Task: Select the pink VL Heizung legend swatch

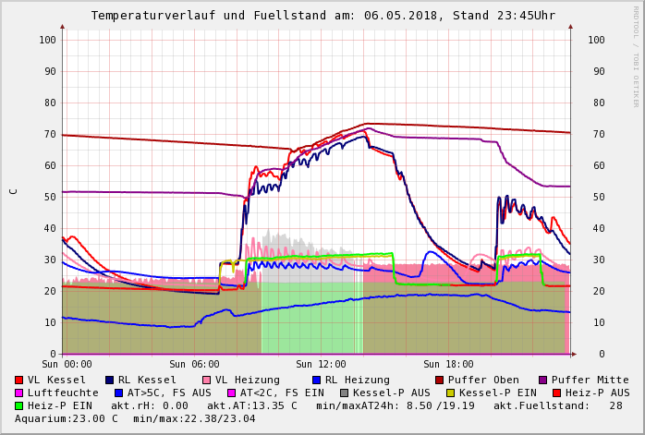Action: [206, 380]
